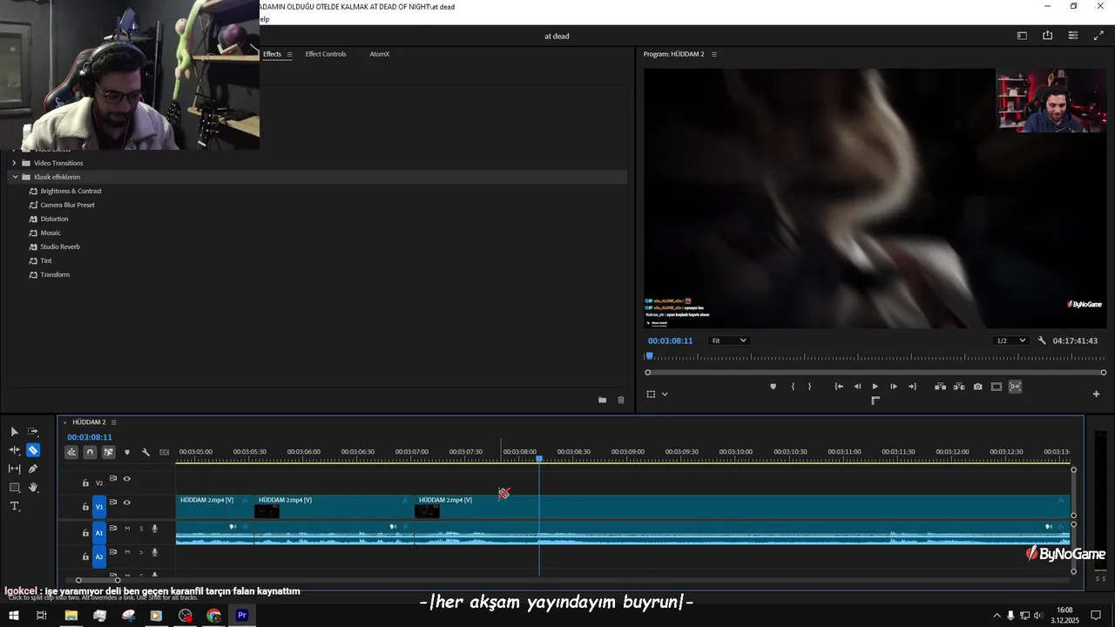Click the Lift button
1115x627 pixels.
(941, 387)
